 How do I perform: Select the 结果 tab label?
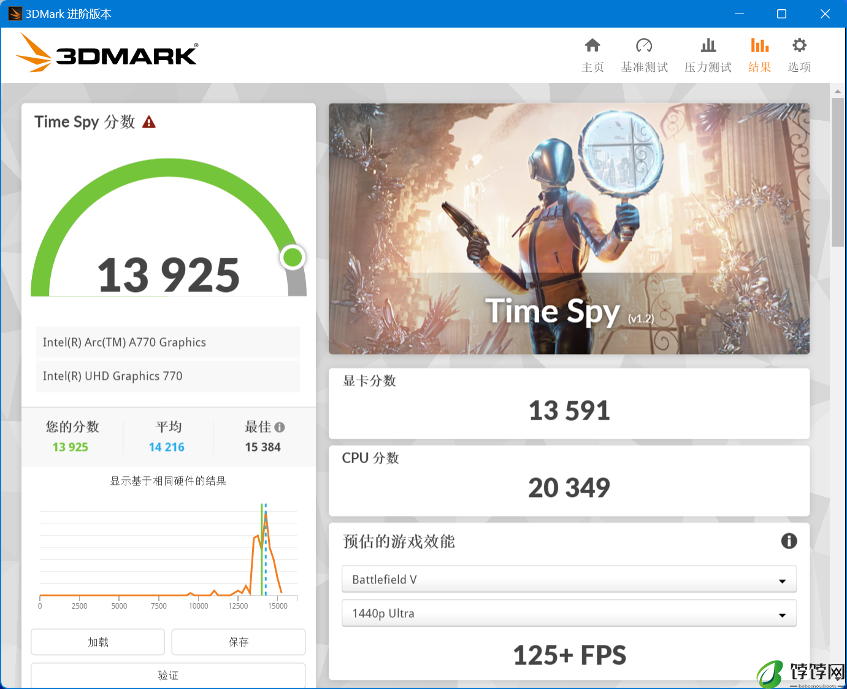(759, 67)
